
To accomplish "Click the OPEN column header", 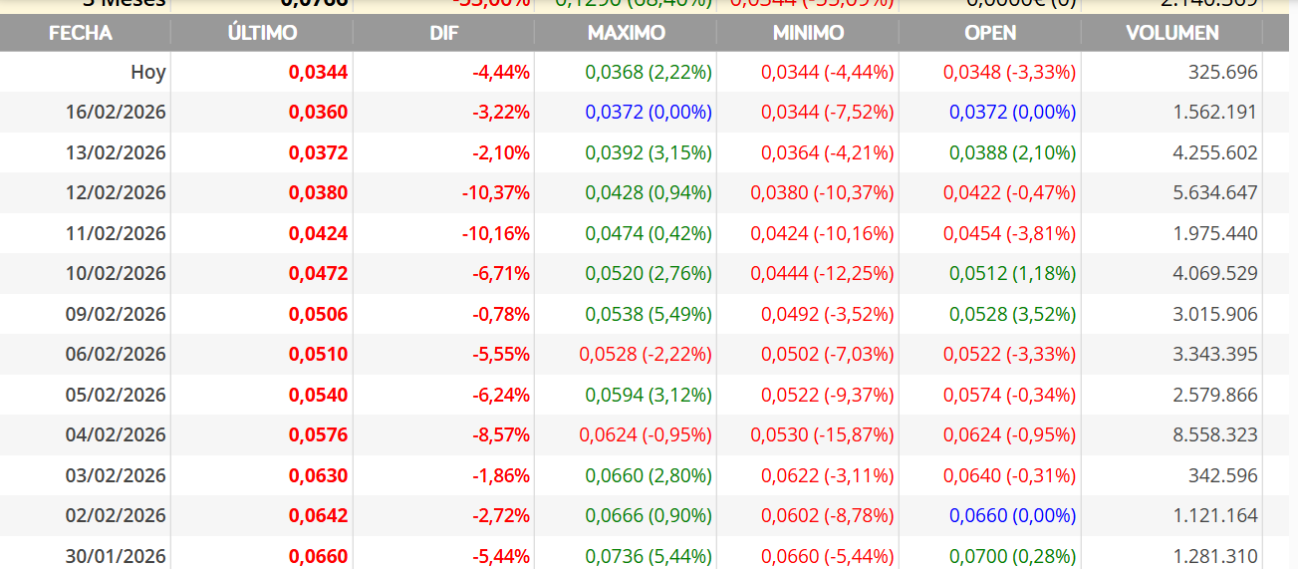I will click(x=990, y=33).
